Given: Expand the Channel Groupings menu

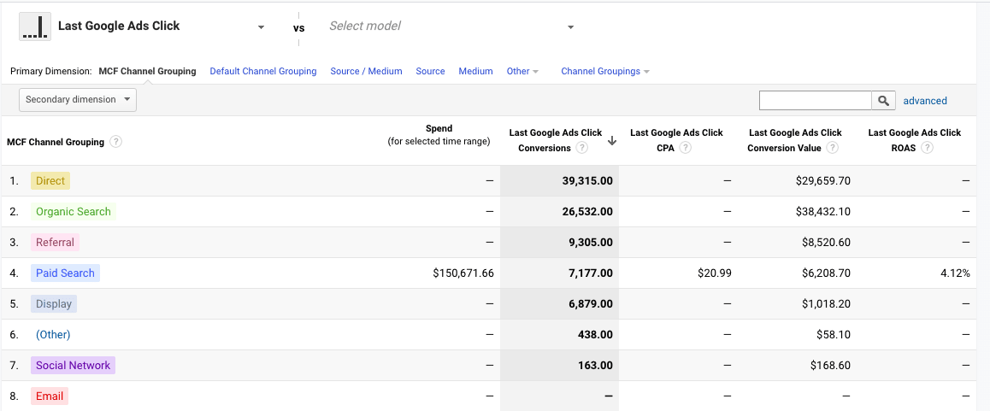Looking at the screenshot, I should [605, 72].
